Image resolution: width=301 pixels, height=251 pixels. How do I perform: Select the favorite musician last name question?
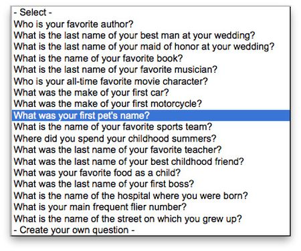(x=150, y=69)
